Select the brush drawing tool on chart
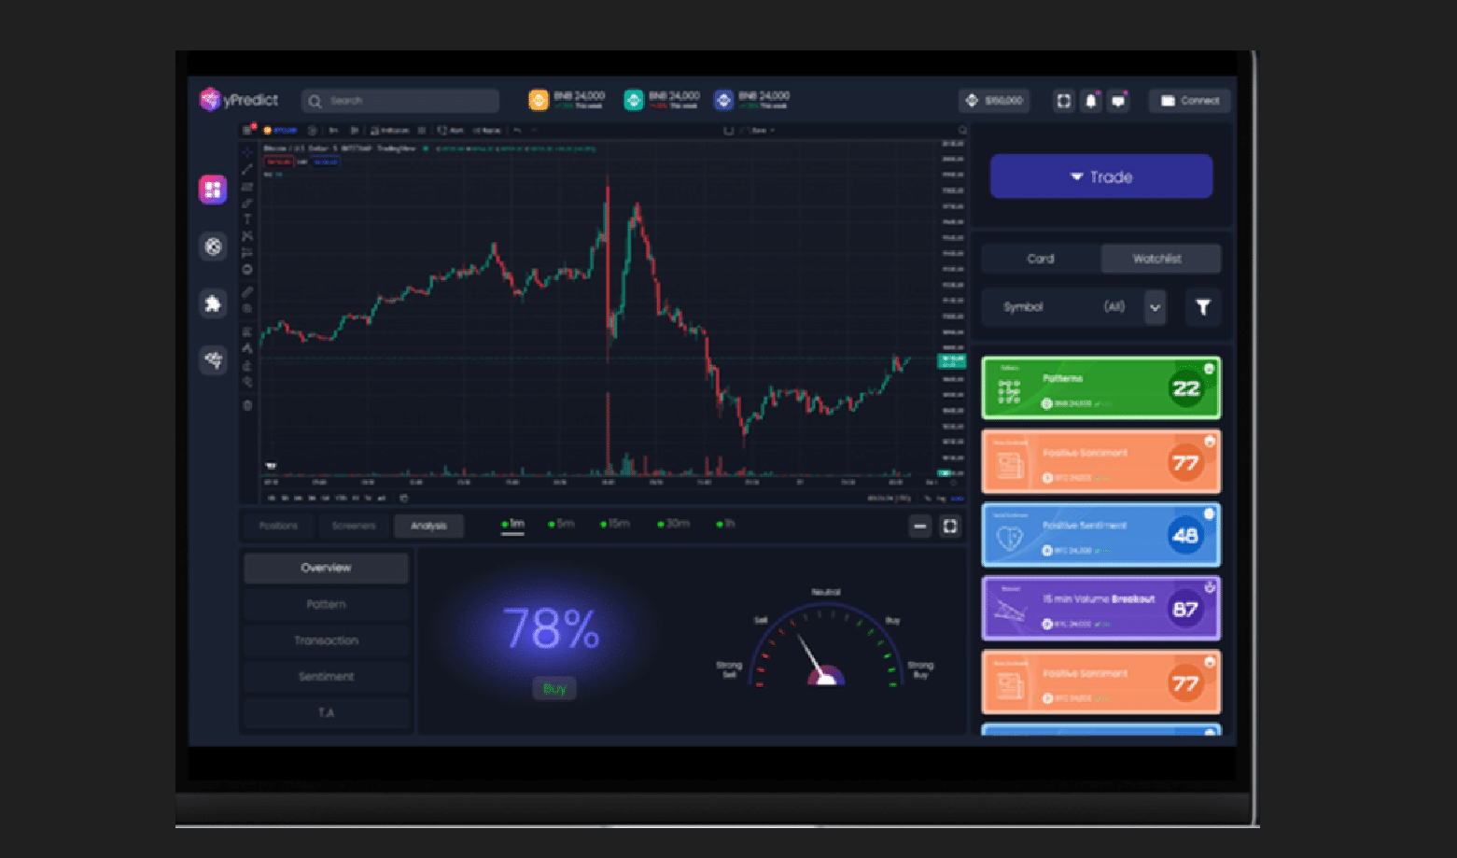This screenshot has height=858, width=1457. [247, 203]
